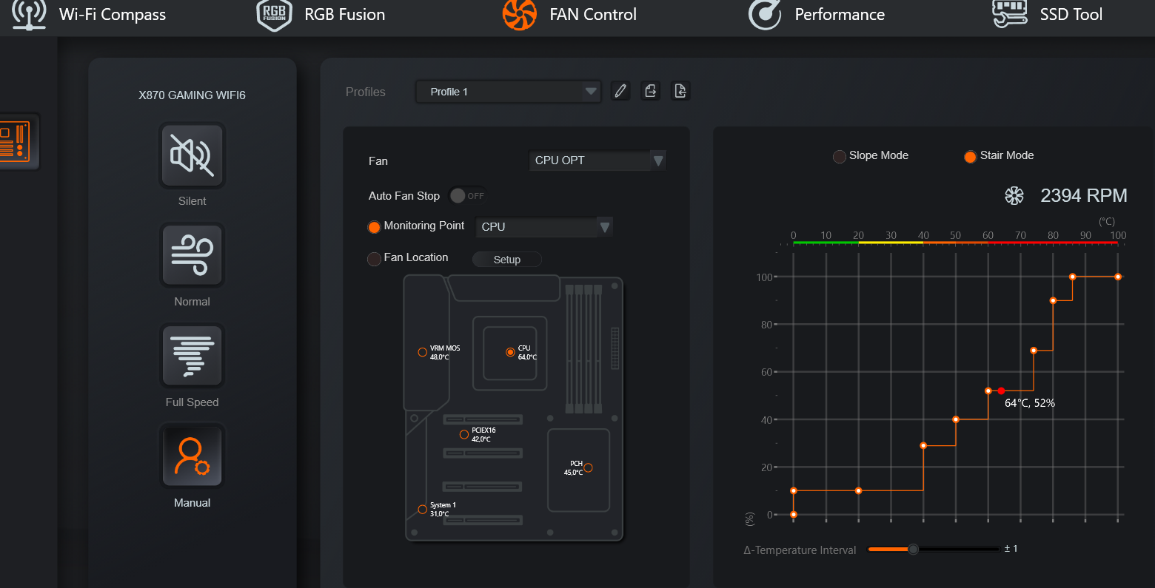1155x588 pixels.
Task: Select the Slope Mode radio button
Action: (840, 157)
